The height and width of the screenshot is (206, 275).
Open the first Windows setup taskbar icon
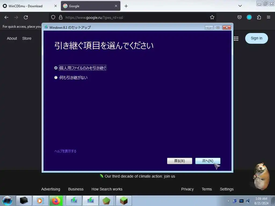(74, 201)
